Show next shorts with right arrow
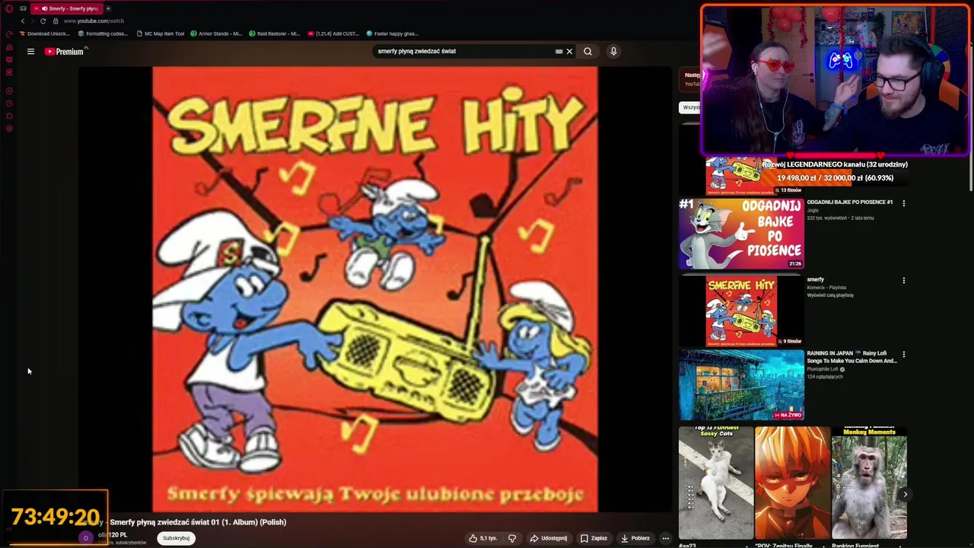The height and width of the screenshot is (548, 974). [905, 495]
